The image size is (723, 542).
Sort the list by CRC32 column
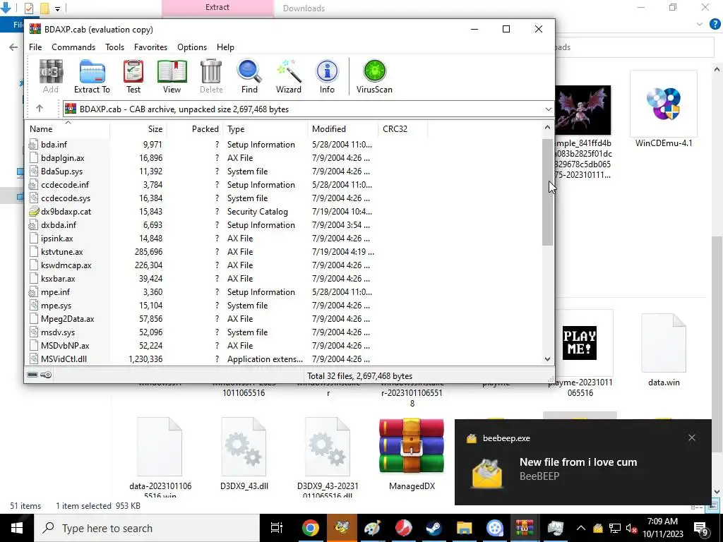[x=403, y=129]
